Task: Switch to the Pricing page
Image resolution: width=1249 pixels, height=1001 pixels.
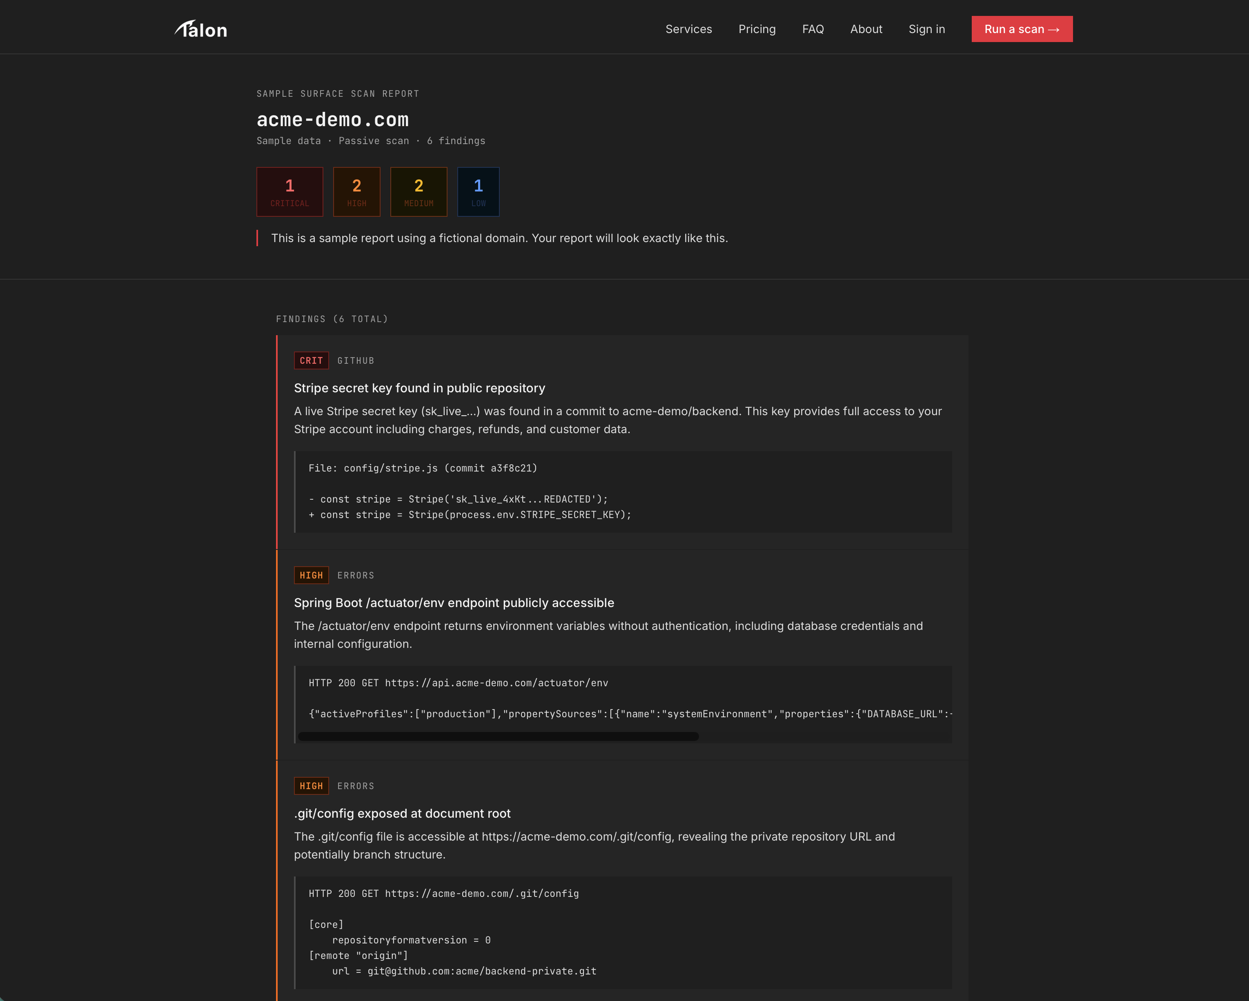Action: pyautogui.click(x=757, y=29)
